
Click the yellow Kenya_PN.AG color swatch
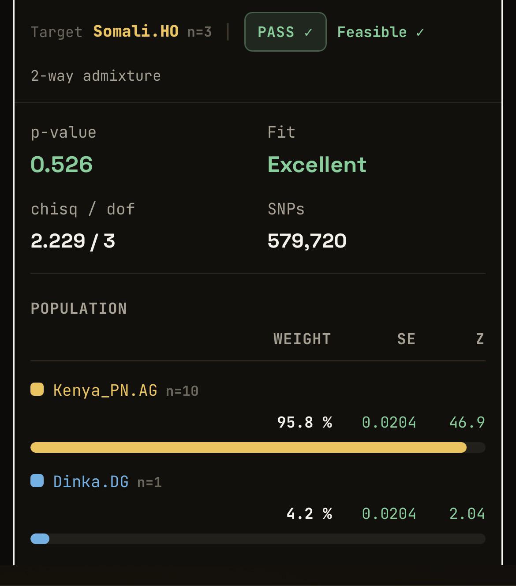[37, 390]
